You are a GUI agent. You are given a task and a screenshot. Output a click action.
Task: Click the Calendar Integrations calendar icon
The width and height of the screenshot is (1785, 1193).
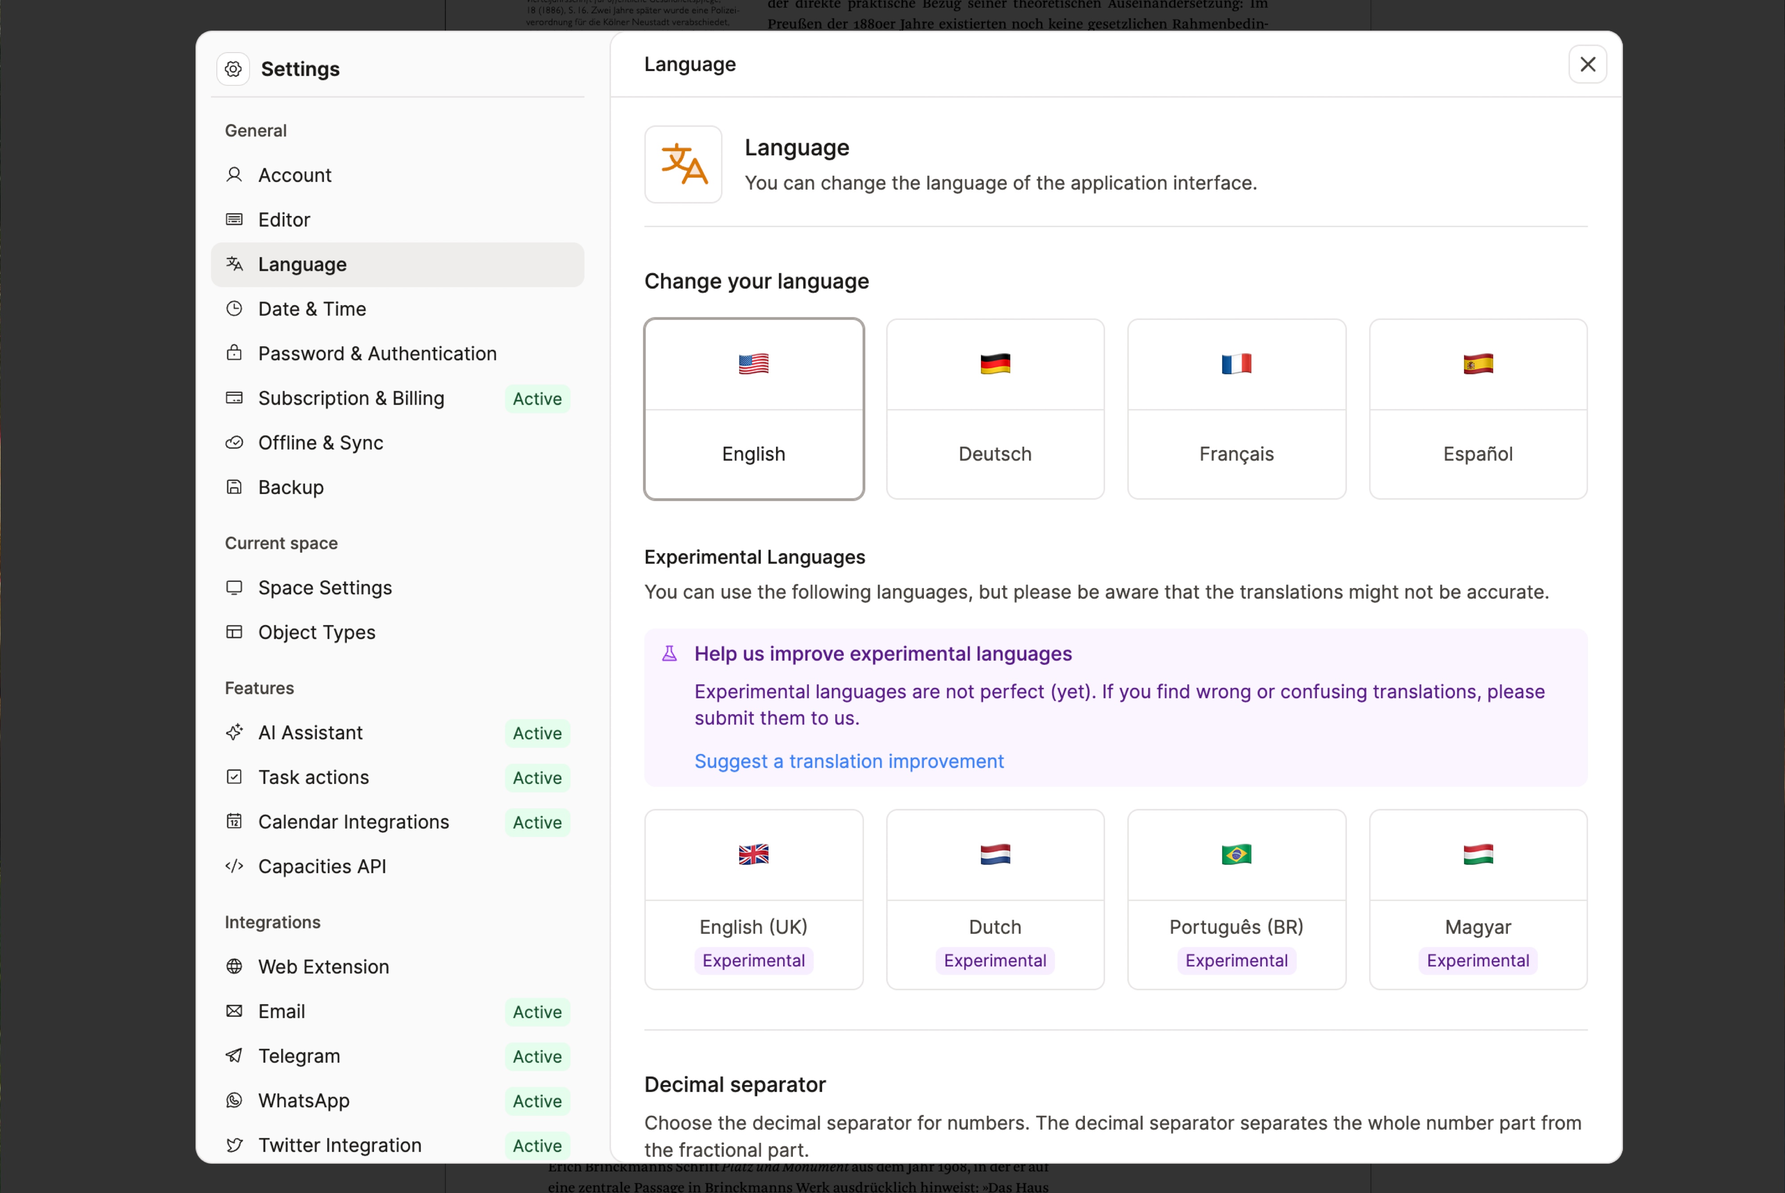pyautogui.click(x=234, y=821)
